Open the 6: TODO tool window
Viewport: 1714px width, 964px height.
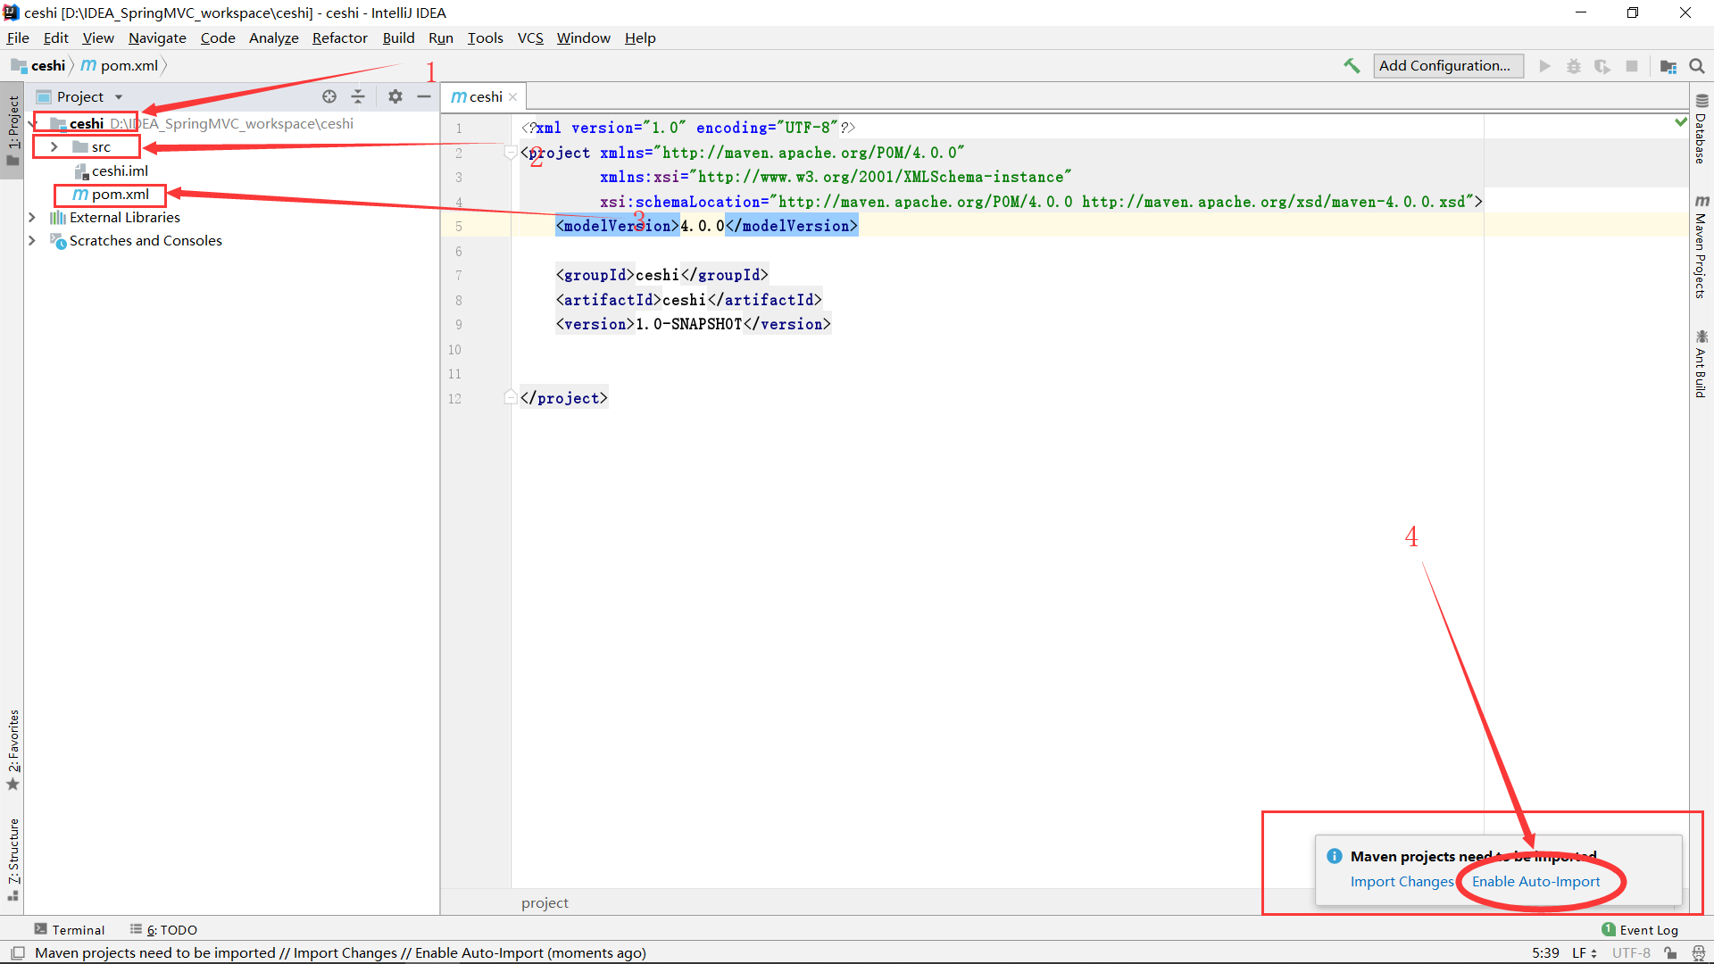click(164, 930)
